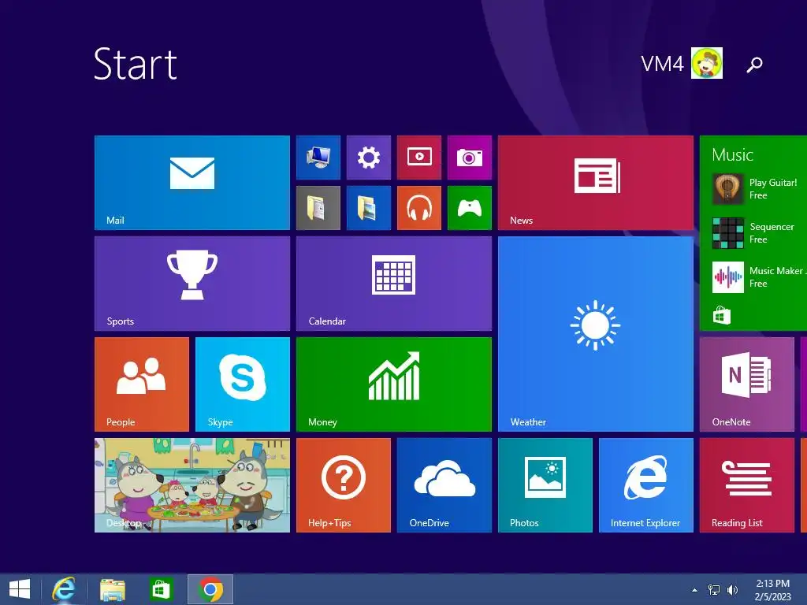Open the OneDrive tile

(444, 485)
